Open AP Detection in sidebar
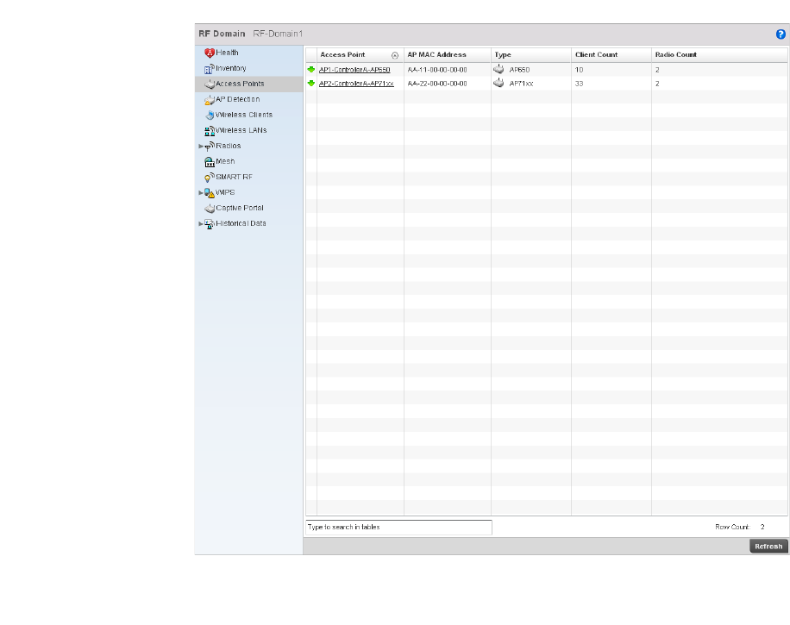 coord(238,99)
